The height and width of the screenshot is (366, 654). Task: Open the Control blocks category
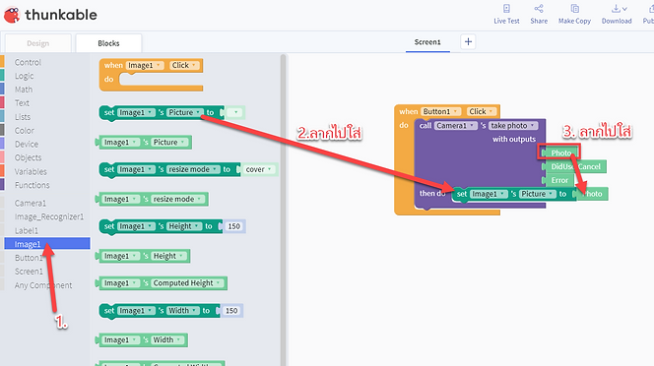[x=28, y=62]
